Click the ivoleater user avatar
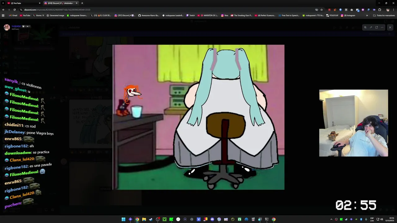 (7, 27)
